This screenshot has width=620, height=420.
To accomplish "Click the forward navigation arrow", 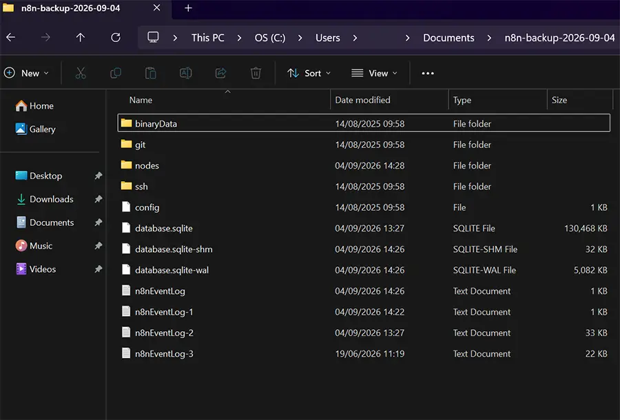I will click(x=45, y=38).
